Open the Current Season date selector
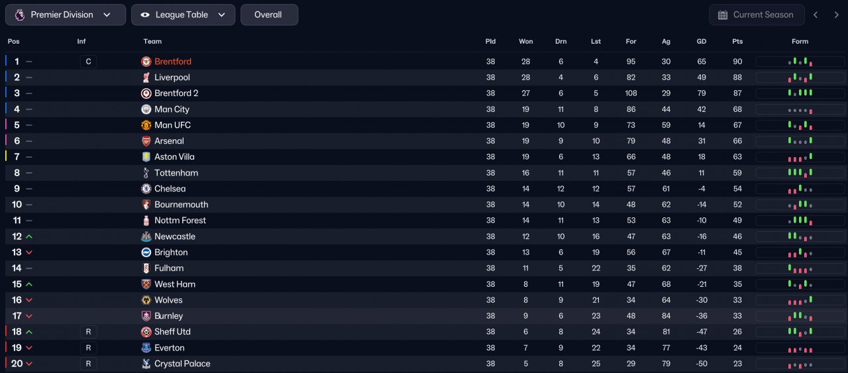 (757, 15)
